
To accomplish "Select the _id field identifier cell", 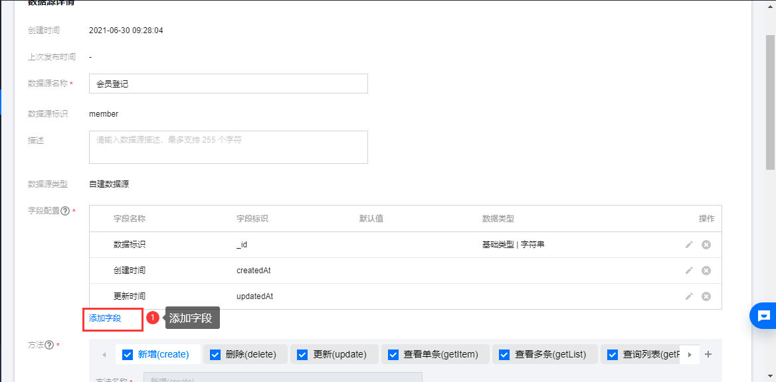I will [x=243, y=245].
